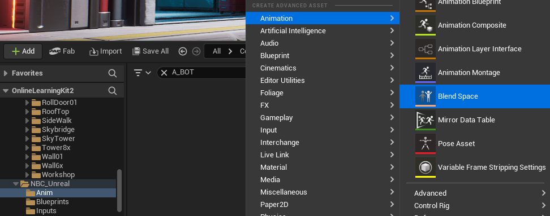This screenshot has height=216, width=550.
Task: Open the Artificial Intelligence submenu
Action: (323, 31)
